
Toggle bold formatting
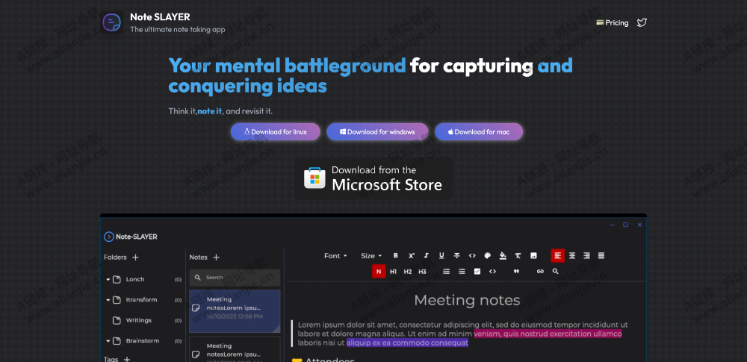tap(395, 256)
